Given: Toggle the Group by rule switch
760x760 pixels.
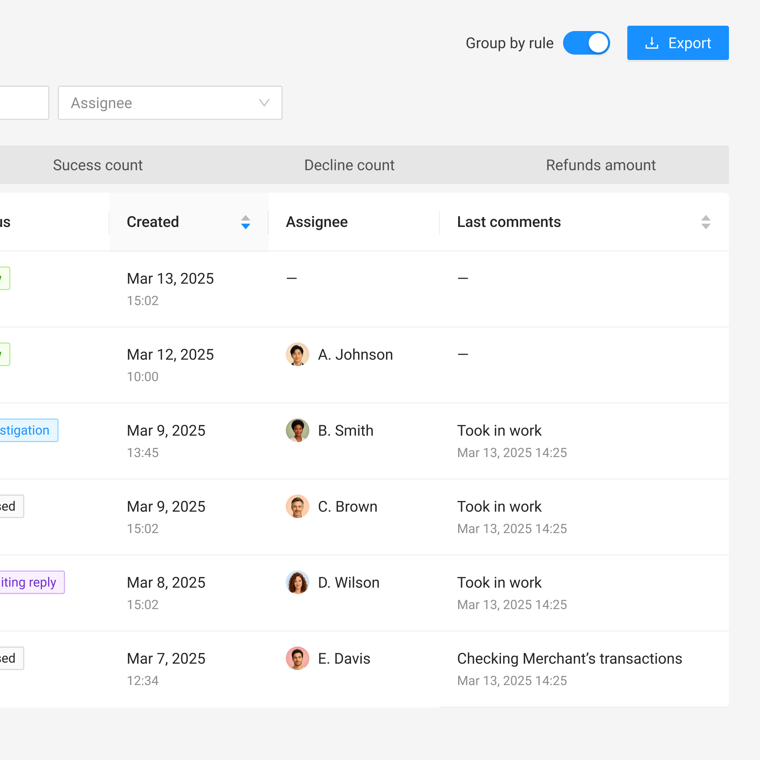Looking at the screenshot, I should coord(586,43).
